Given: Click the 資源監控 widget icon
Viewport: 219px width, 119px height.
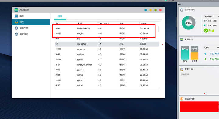Looking at the screenshot, I should (x=182, y=39).
